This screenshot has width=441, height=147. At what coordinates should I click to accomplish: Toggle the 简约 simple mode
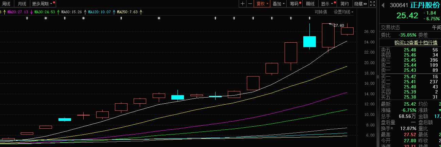pyautogui.click(x=344, y=4)
